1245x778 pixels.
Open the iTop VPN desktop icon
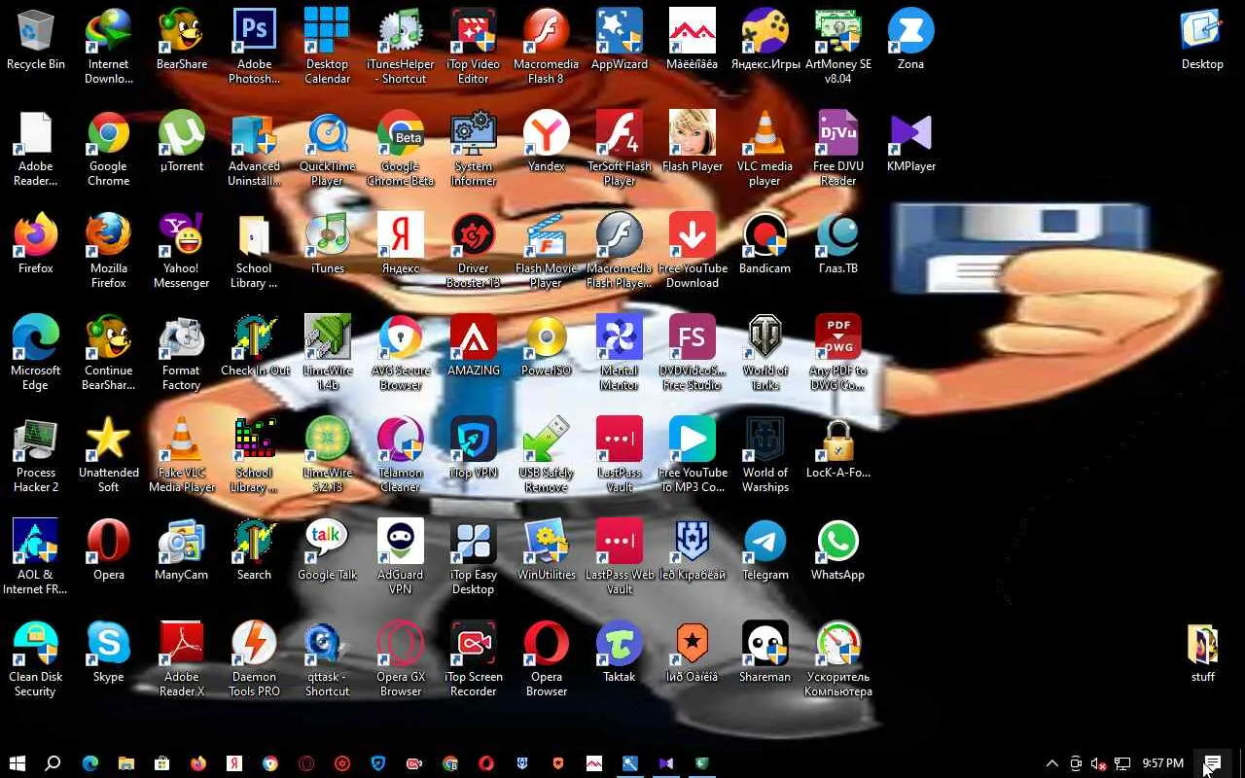pyautogui.click(x=474, y=448)
